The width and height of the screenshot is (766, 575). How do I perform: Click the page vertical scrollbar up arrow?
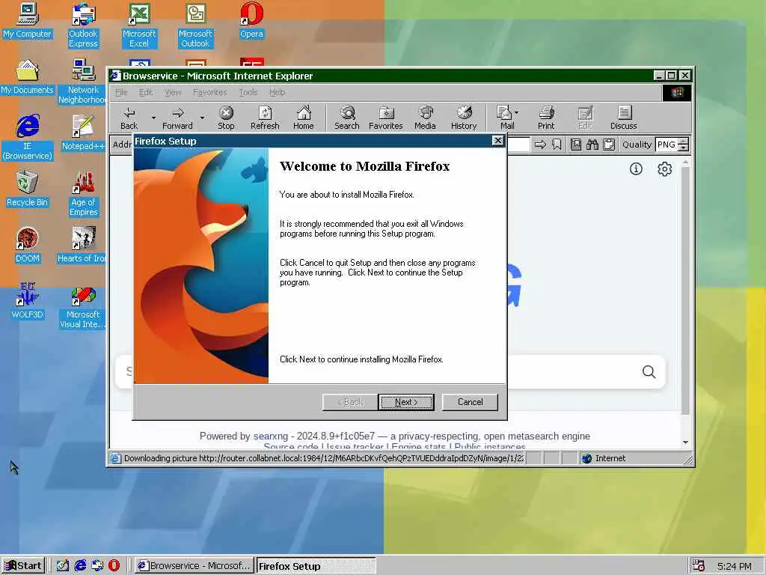click(685, 162)
